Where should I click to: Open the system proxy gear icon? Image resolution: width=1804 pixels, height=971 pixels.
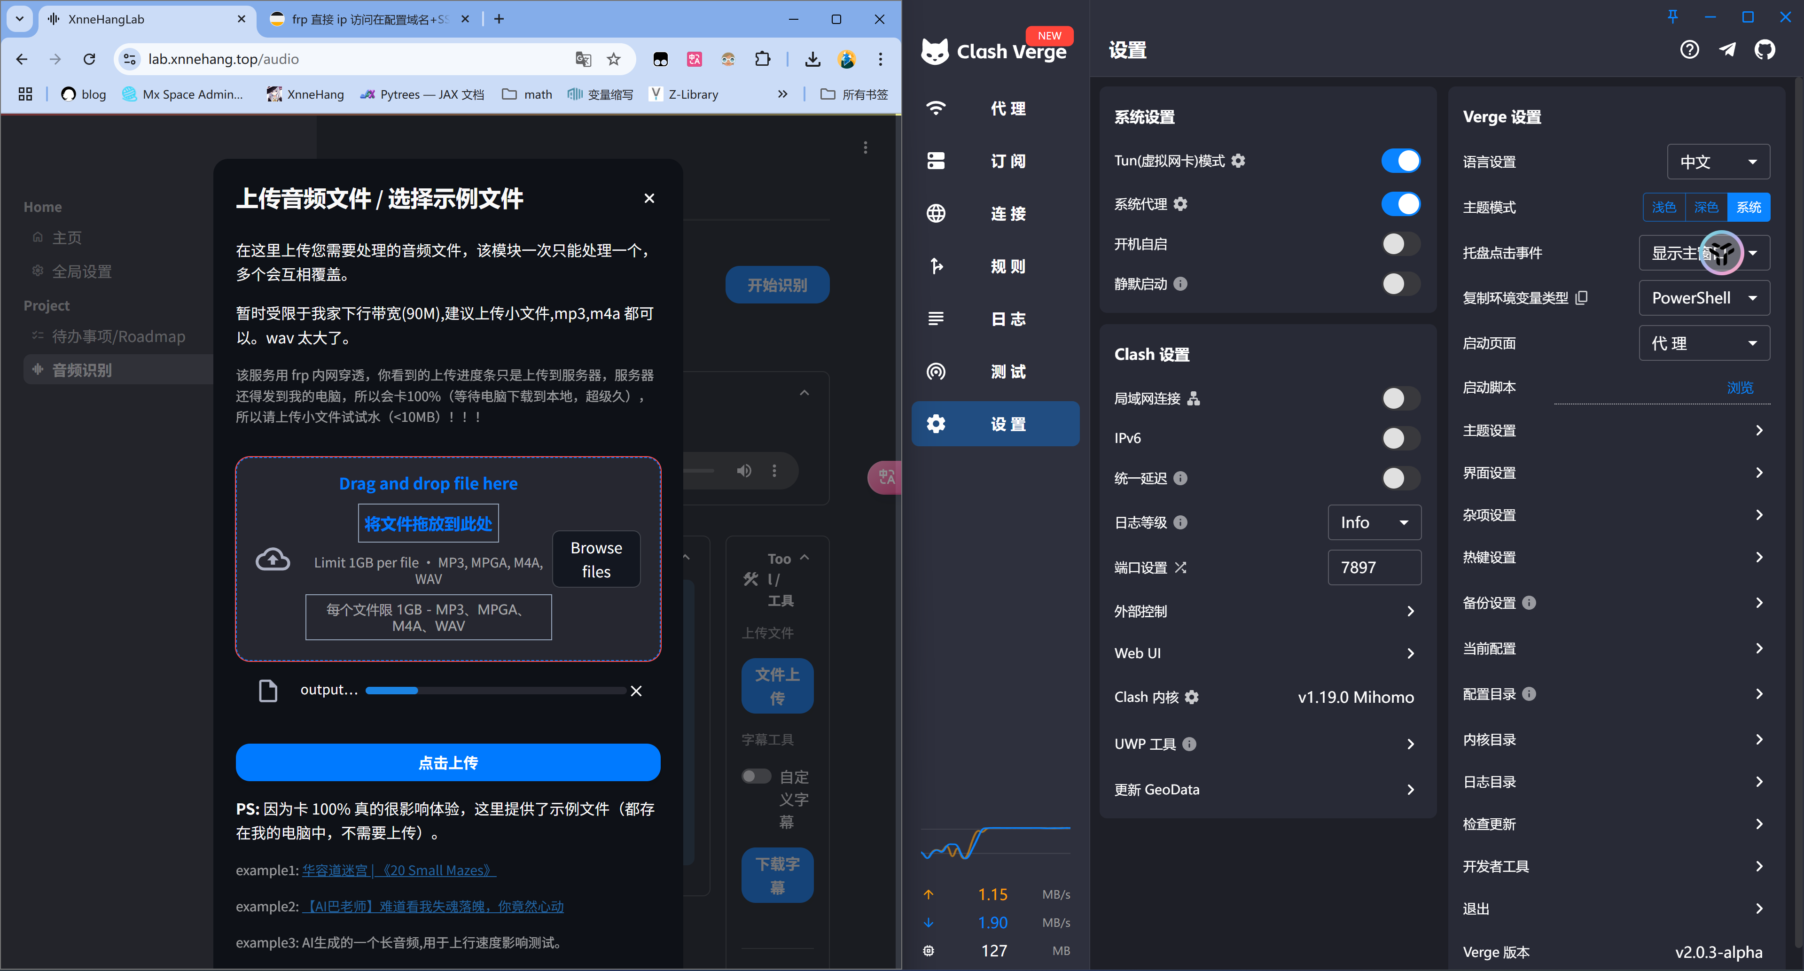(1181, 204)
